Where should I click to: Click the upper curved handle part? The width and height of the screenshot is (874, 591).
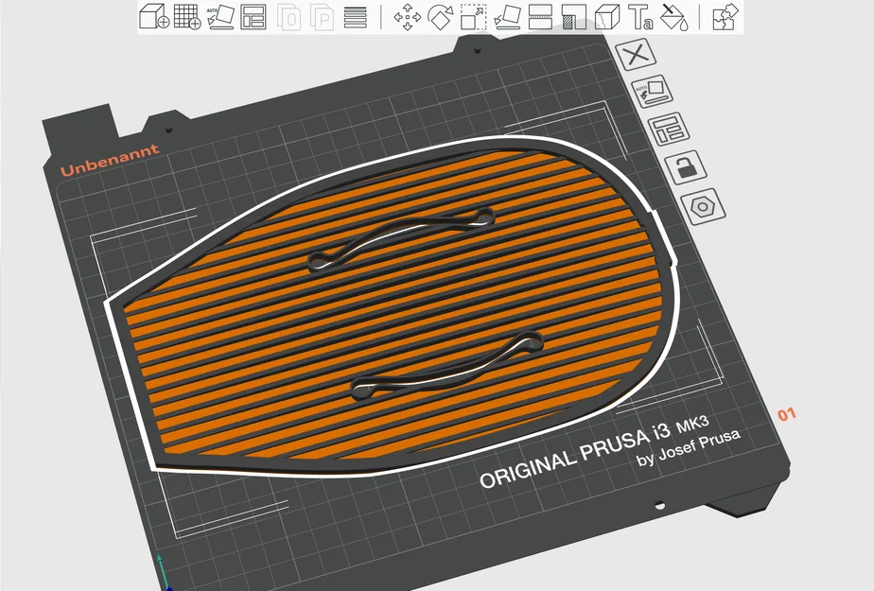click(401, 239)
